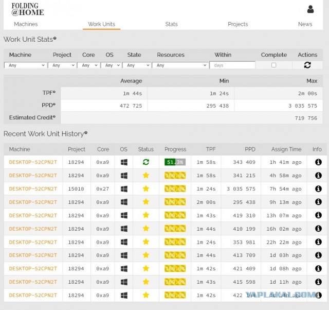Click the average PPD value 472 725

click(131, 106)
